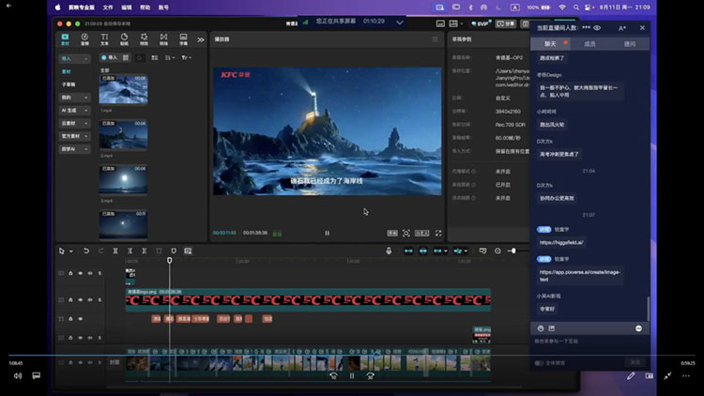
Task: Expand the AI 生成 dropdown in sidebar
Action: [74, 111]
